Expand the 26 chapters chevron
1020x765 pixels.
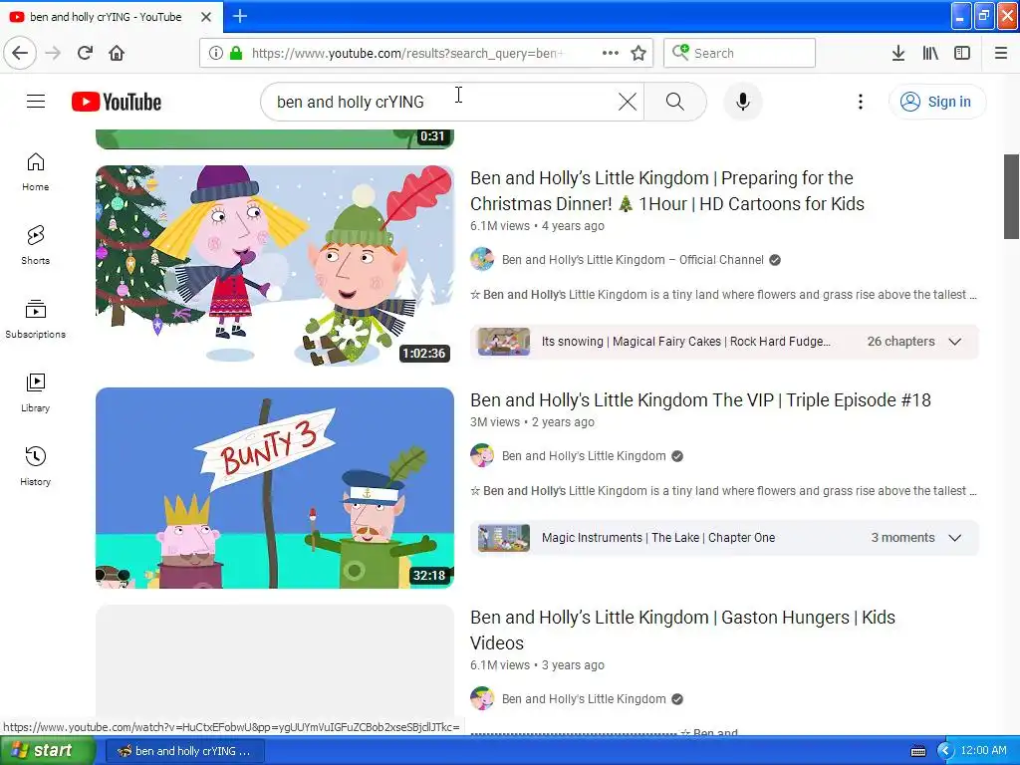955,342
